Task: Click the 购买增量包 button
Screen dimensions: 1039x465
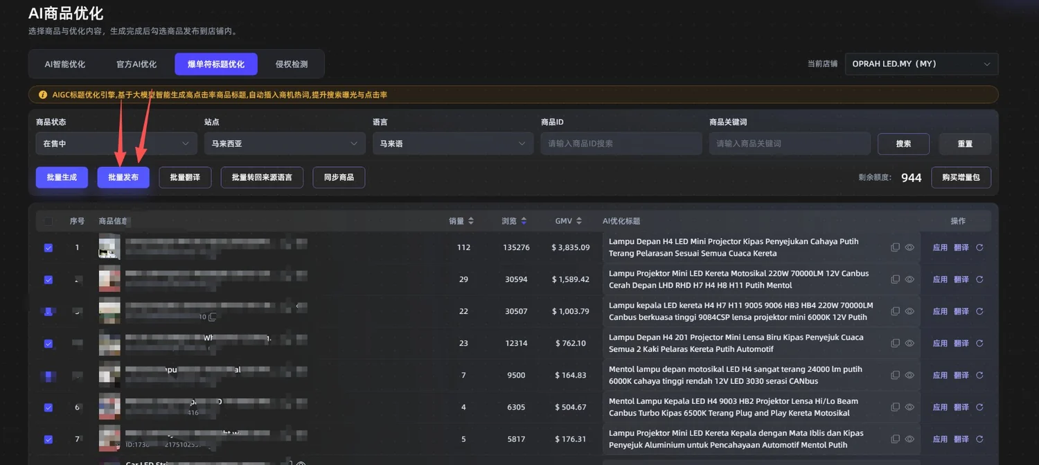Action: tap(961, 177)
